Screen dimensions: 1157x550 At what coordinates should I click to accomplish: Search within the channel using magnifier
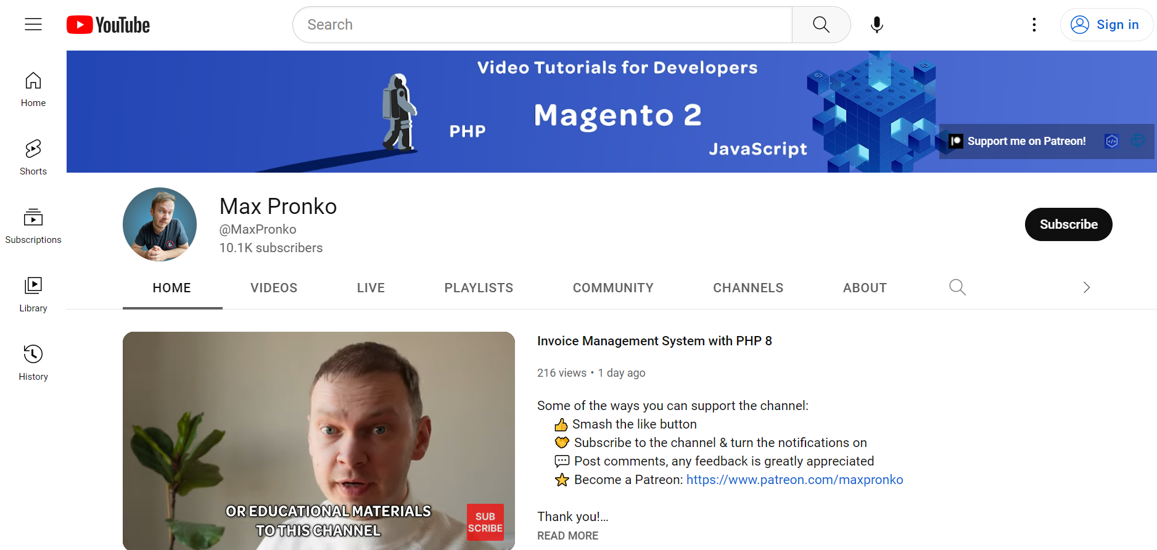click(x=957, y=287)
